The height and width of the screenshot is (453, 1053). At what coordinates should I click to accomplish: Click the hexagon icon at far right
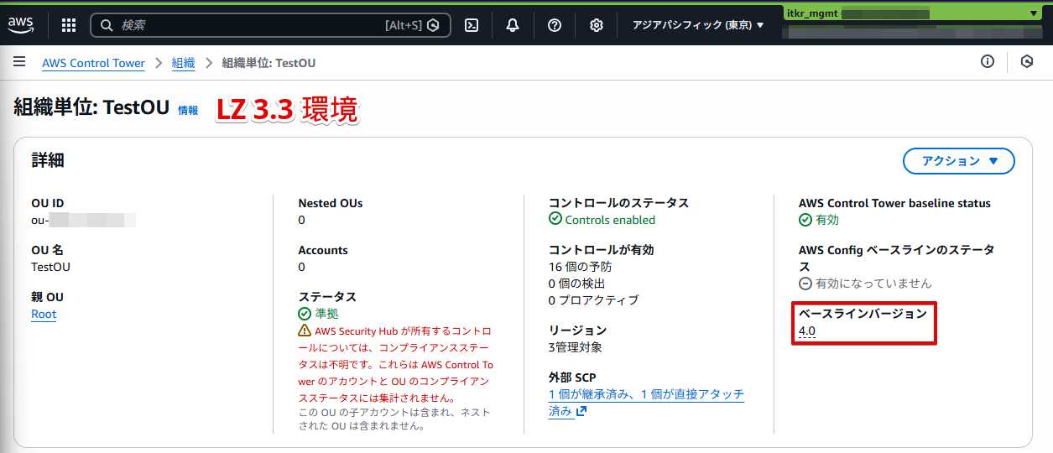point(1026,62)
